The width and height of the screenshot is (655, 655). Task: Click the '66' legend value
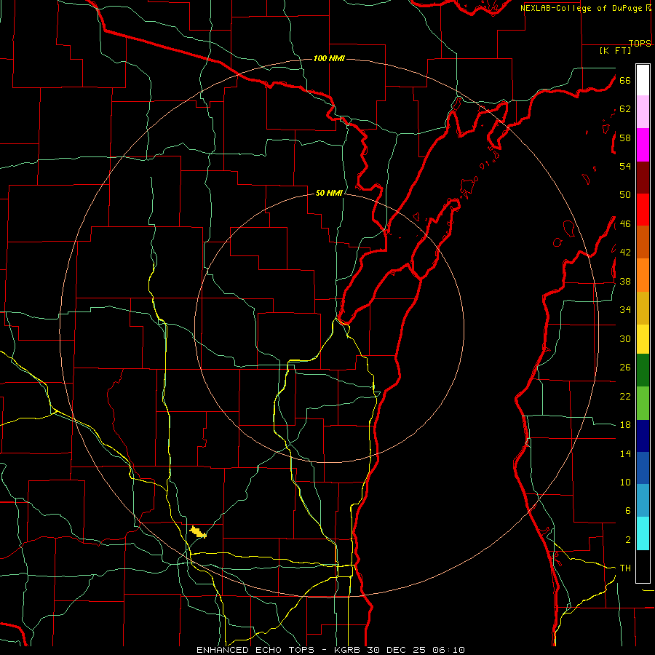[625, 80]
